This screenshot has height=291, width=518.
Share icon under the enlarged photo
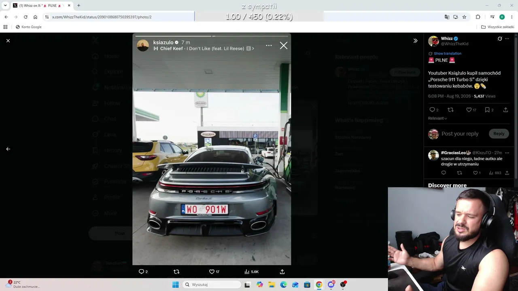point(282,272)
